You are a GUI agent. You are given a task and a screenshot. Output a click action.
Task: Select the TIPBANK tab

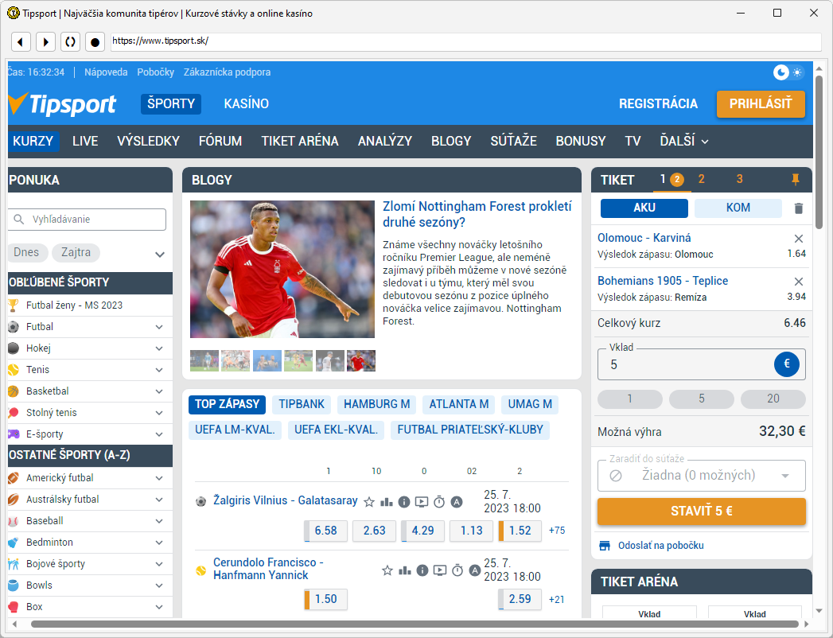[x=302, y=404]
